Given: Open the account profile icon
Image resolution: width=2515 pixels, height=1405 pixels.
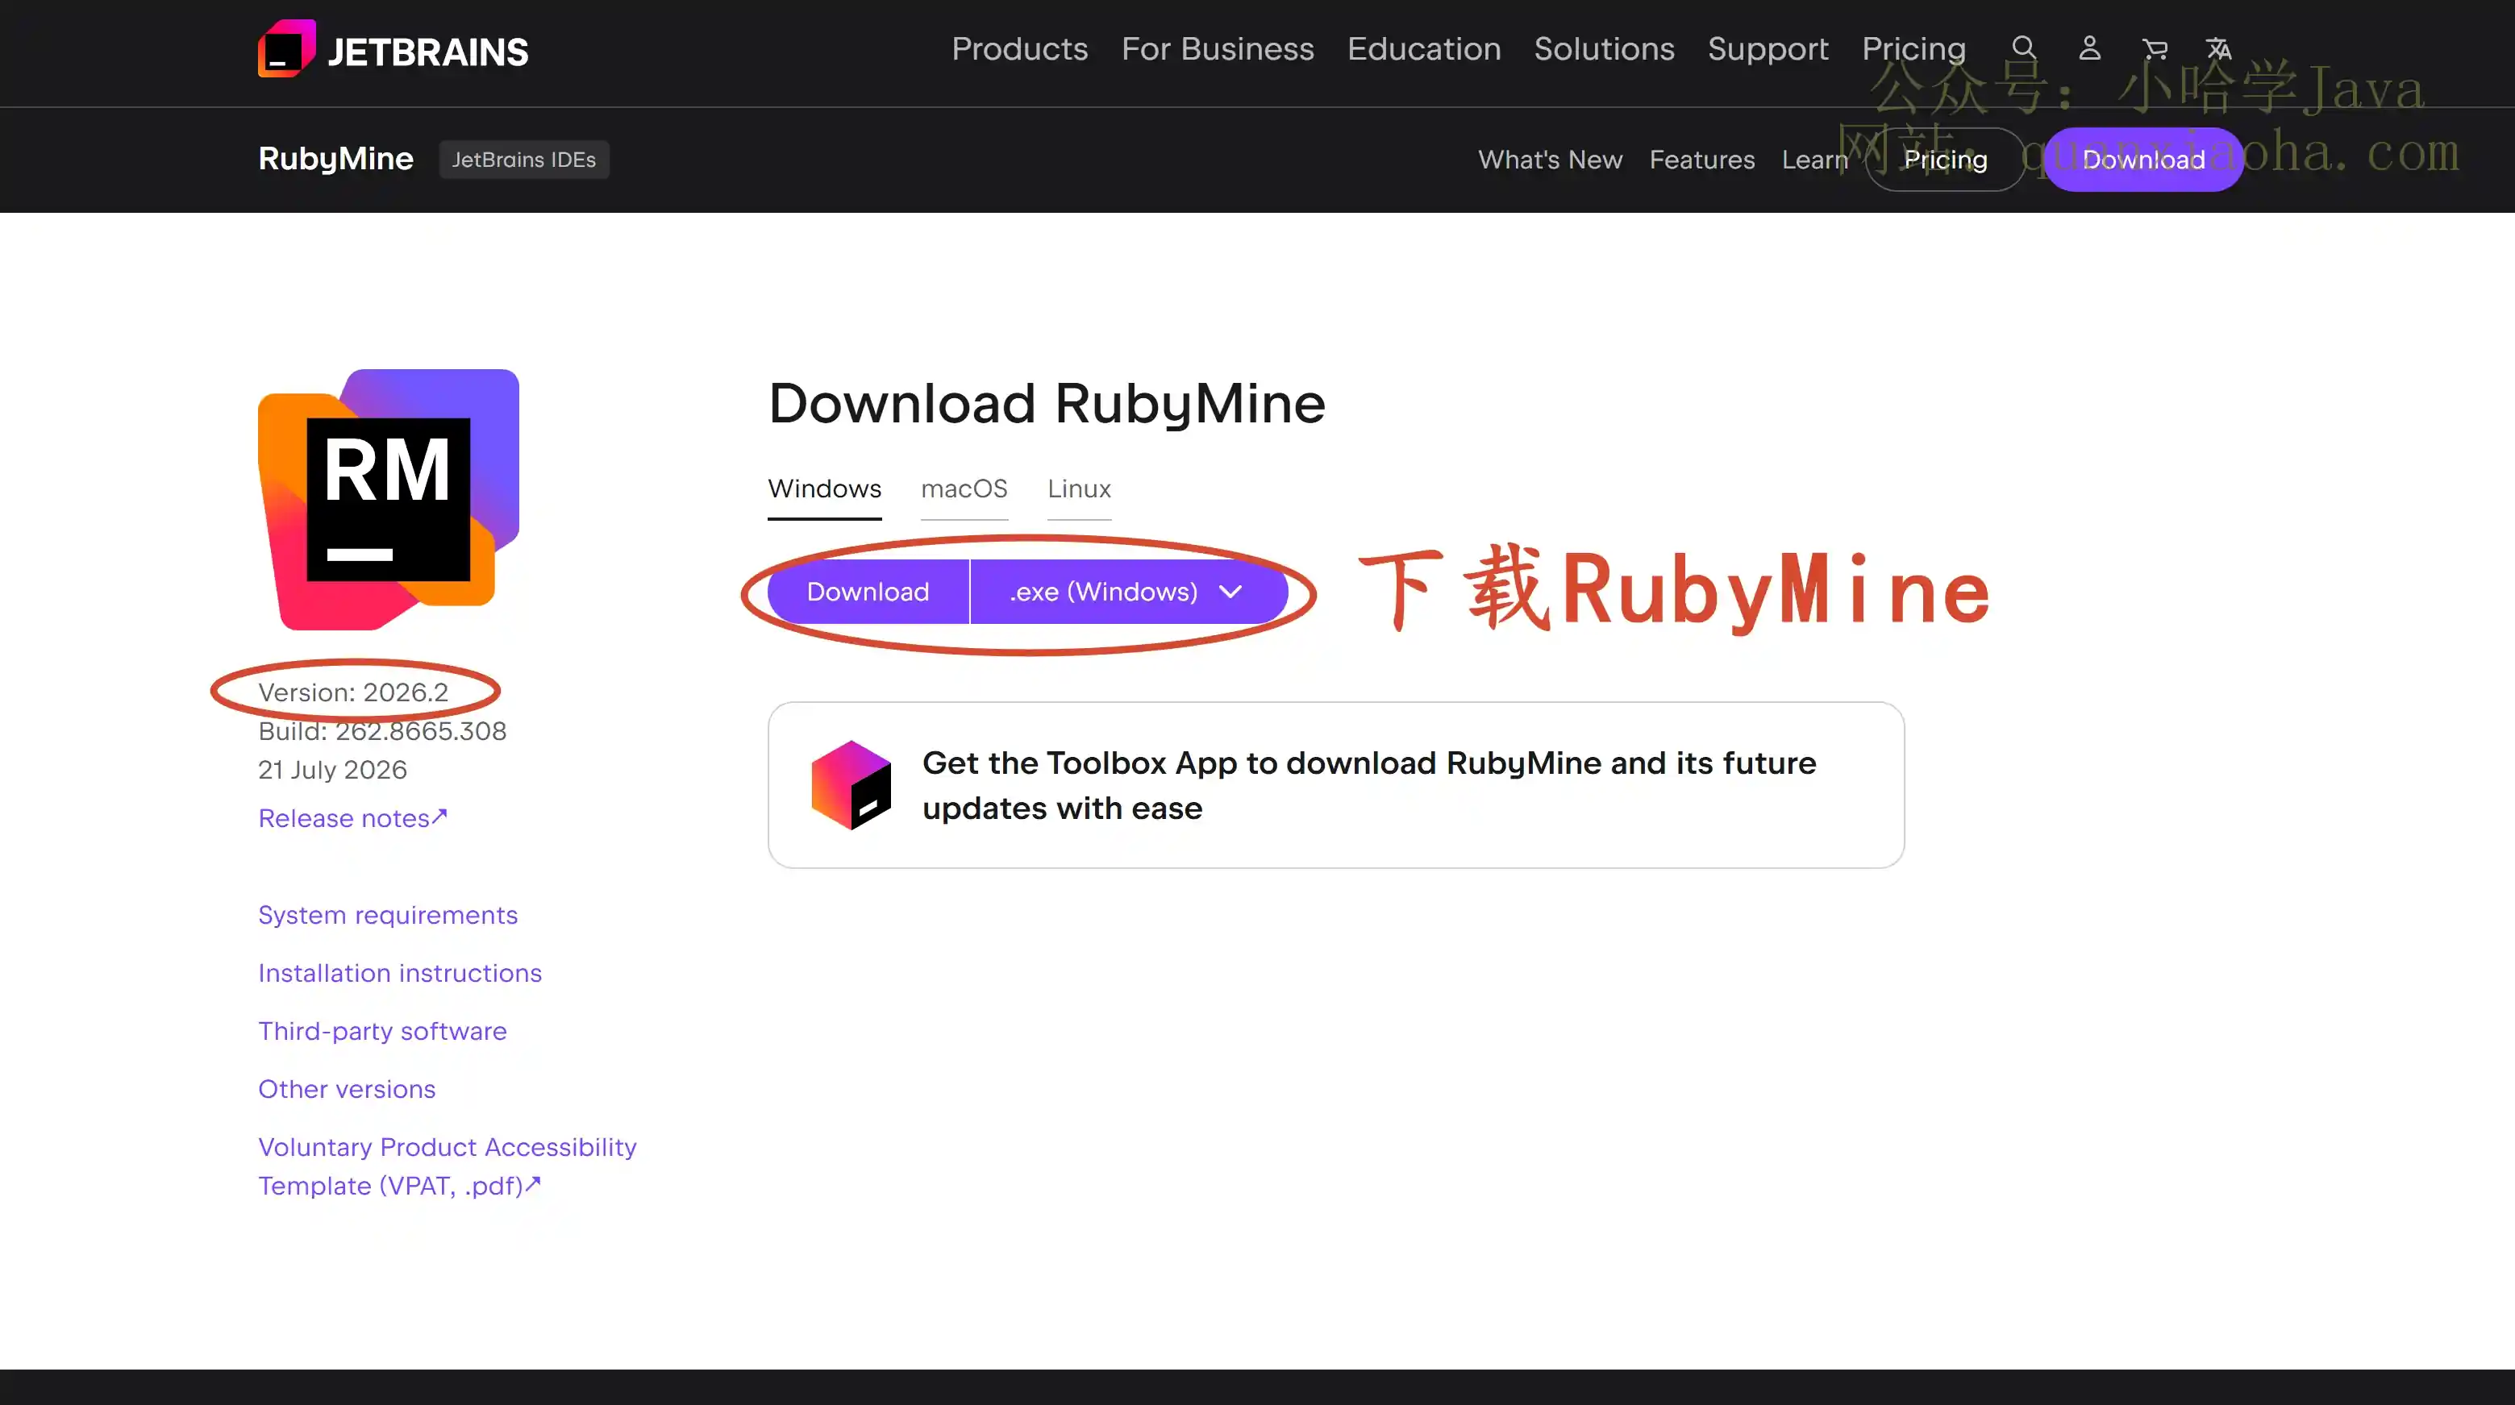Looking at the screenshot, I should point(2089,48).
